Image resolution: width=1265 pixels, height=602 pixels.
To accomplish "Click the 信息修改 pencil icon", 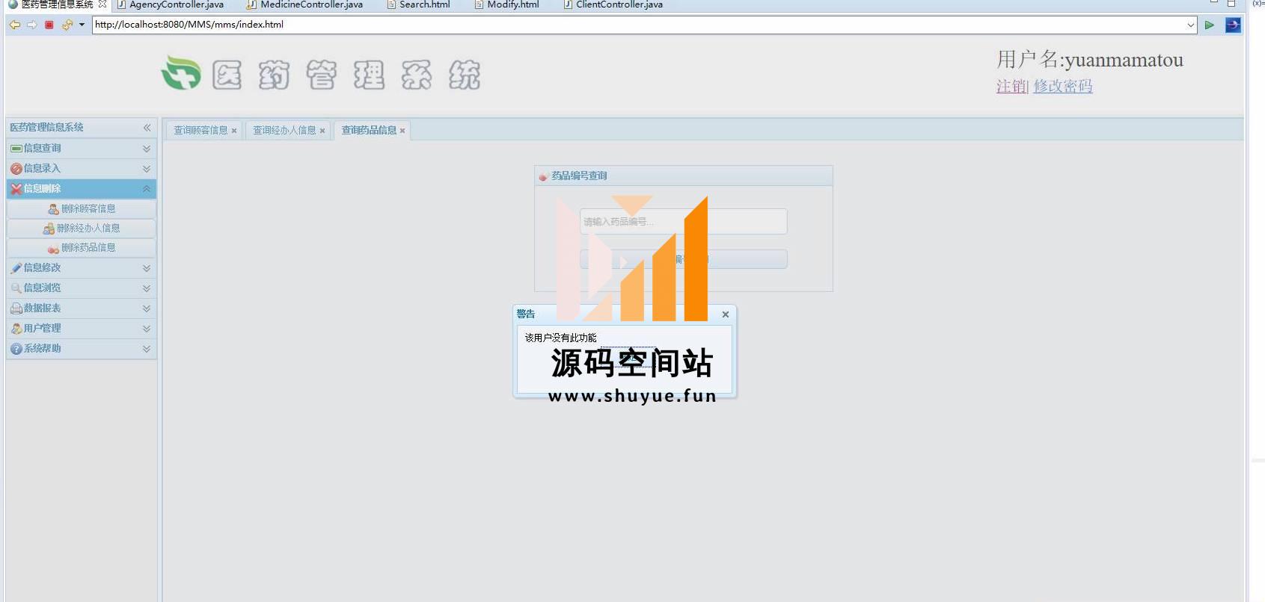I will pos(16,268).
